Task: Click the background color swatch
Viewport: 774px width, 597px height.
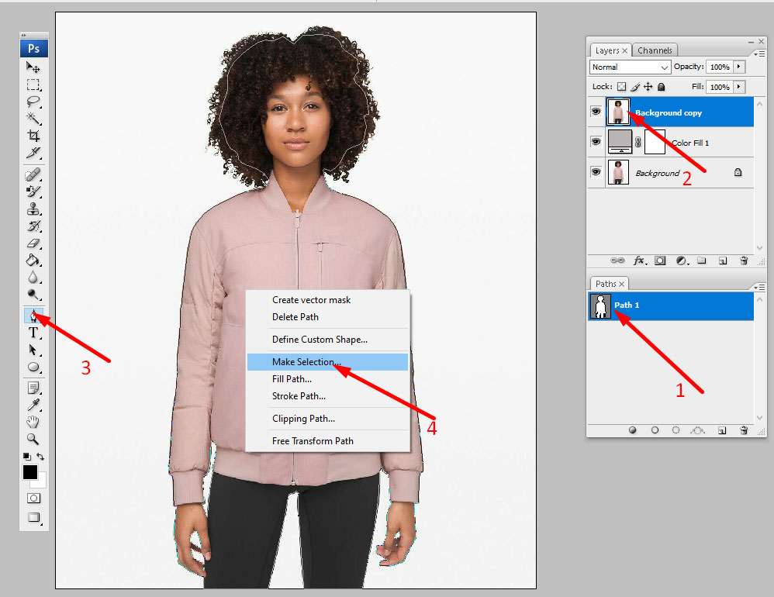Action: click(x=41, y=482)
